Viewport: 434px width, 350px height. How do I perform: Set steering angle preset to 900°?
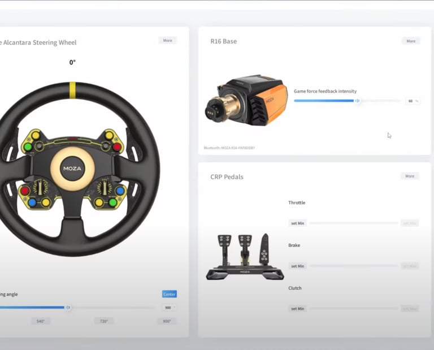click(167, 321)
